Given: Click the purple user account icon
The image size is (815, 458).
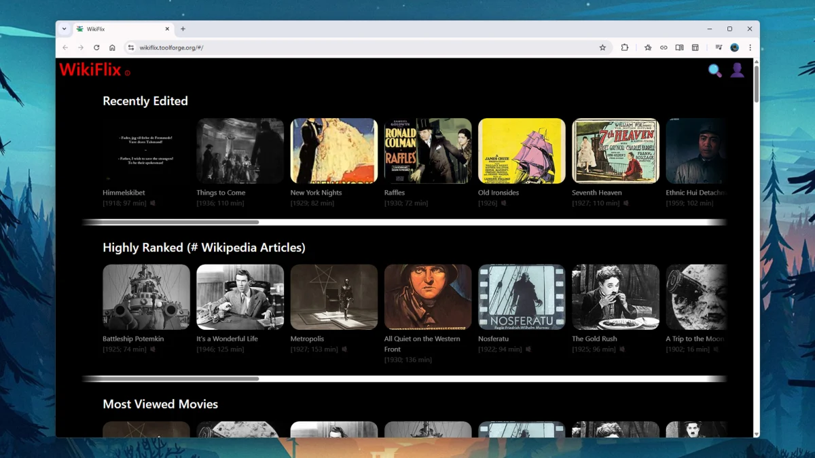Looking at the screenshot, I should [737, 70].
